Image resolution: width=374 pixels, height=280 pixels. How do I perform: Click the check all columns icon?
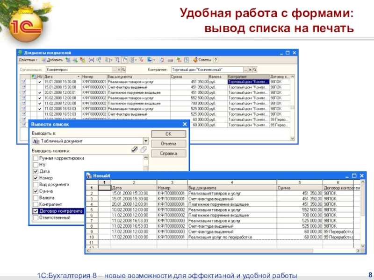135,149
